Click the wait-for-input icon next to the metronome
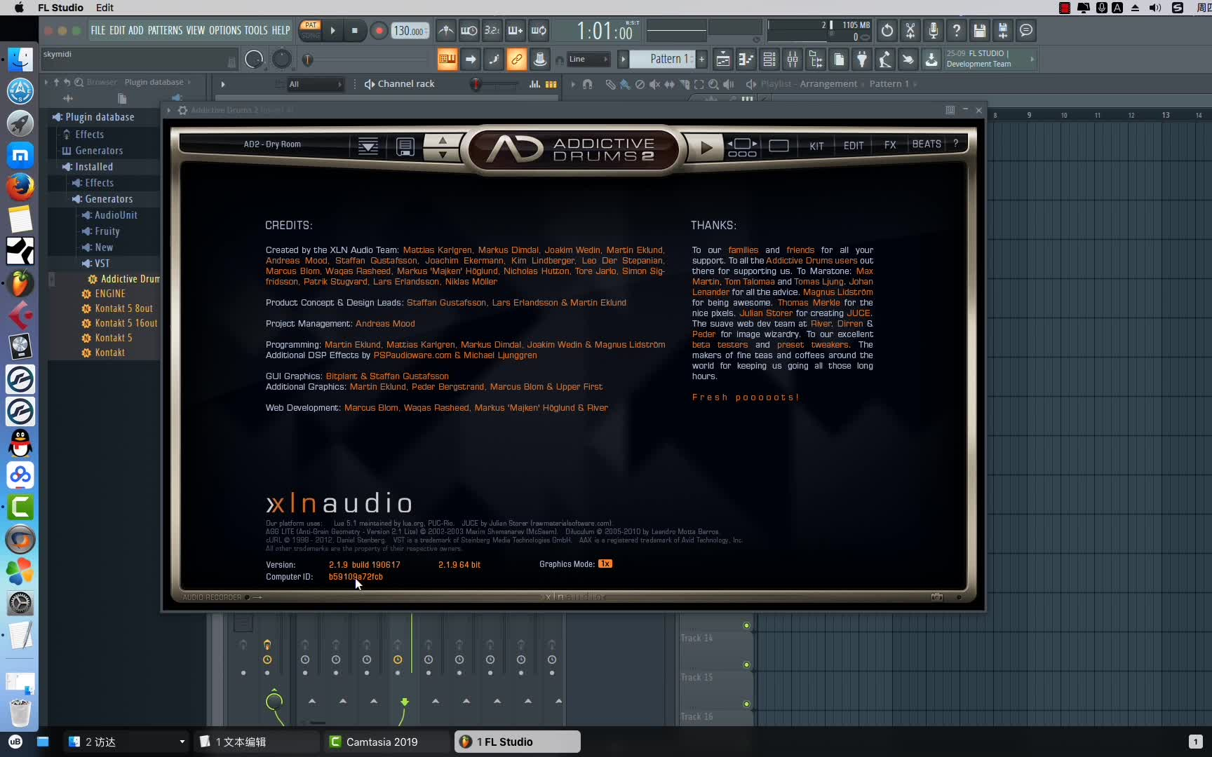This screenshot has height=757, width=1212. point(469,30)
